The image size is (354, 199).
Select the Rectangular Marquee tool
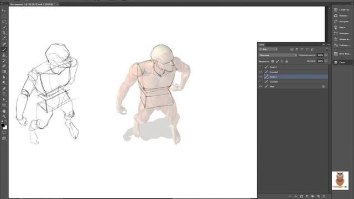coord(4,16)
